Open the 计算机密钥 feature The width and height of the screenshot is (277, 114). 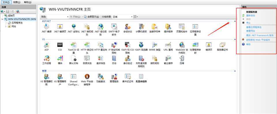click(x=141, y=29)
